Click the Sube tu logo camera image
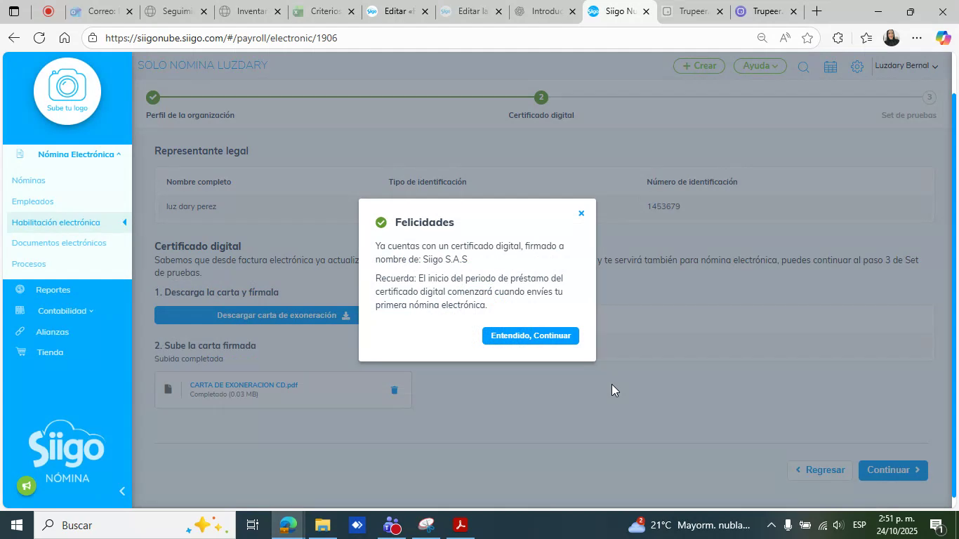The height and width of the screenshot is (539, 959). [x=67, y=91]
